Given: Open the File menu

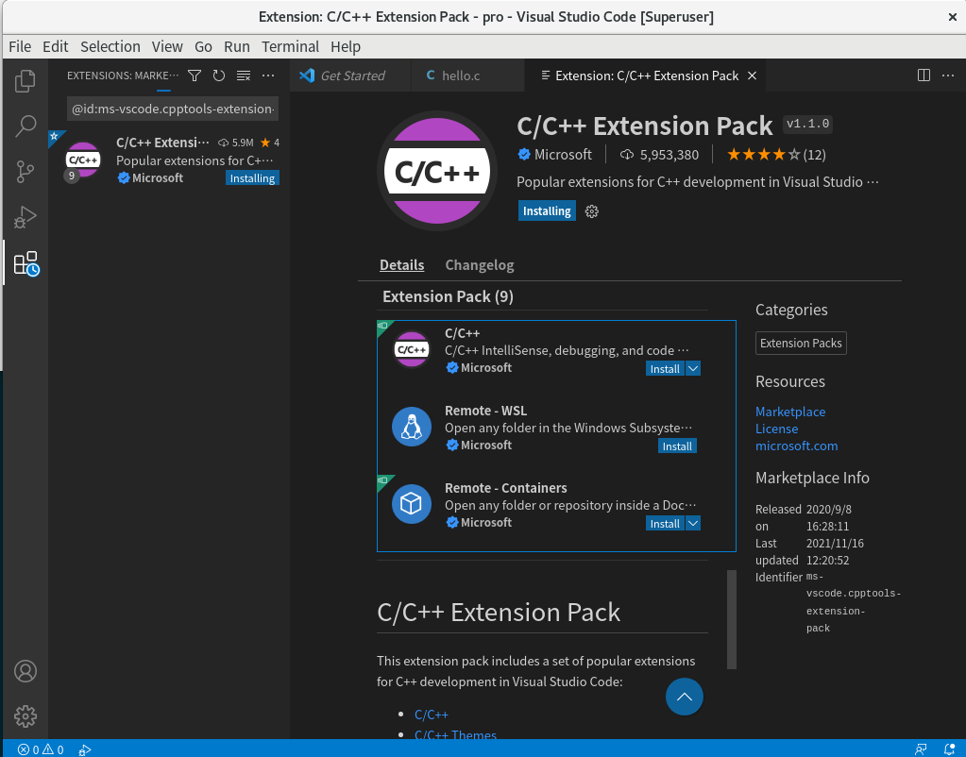Looking at the screenshot, I should (x=20, y=47).
